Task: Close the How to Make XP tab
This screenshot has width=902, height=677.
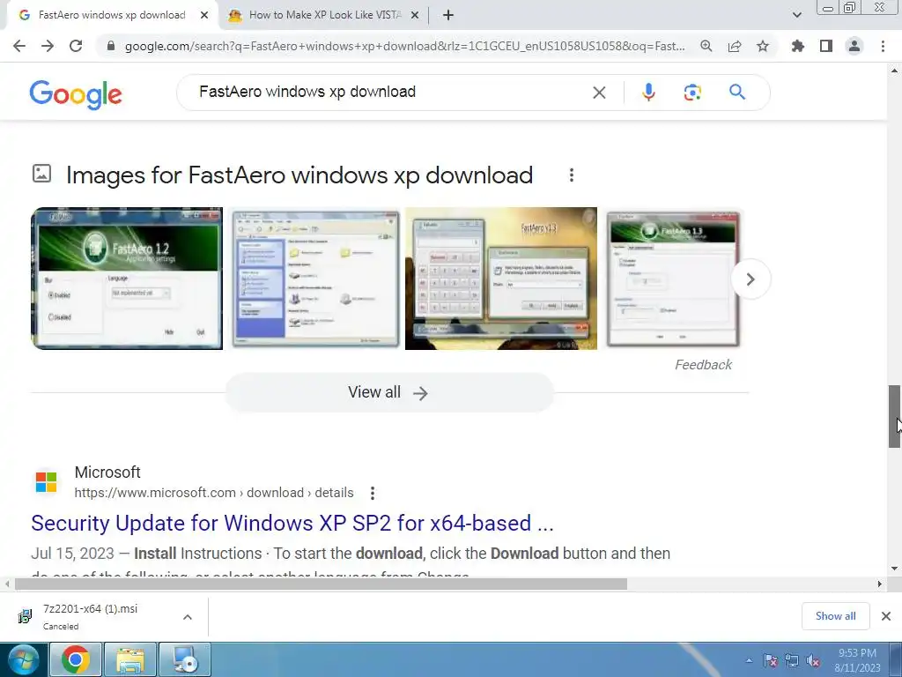Action: point(414,16)
